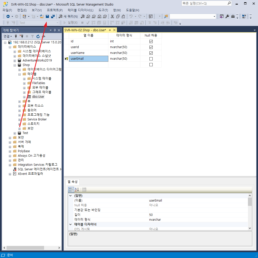Viewport: 258px width, 258px height.
Task: Open a file with the folder icon
Action: coord(42,16)
